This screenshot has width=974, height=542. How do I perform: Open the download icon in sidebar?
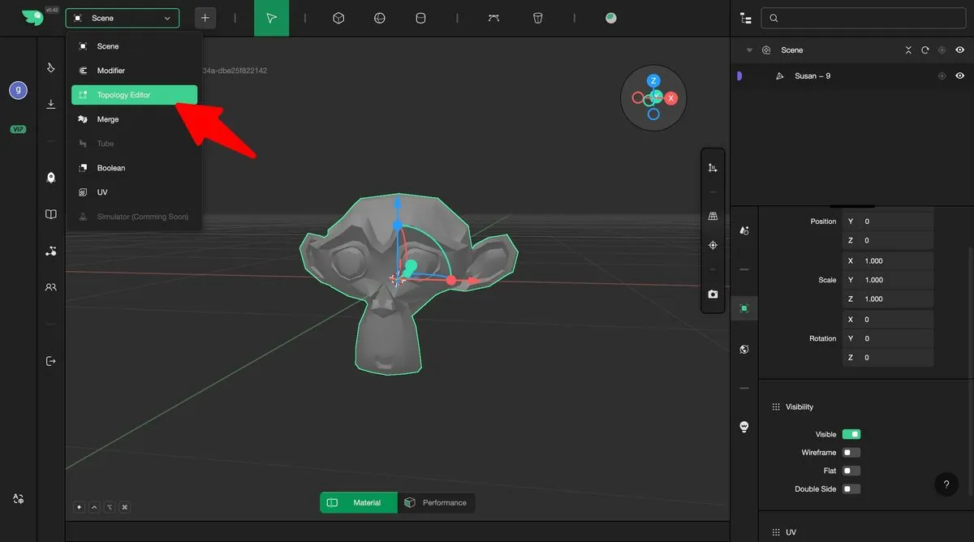point(51,104)
